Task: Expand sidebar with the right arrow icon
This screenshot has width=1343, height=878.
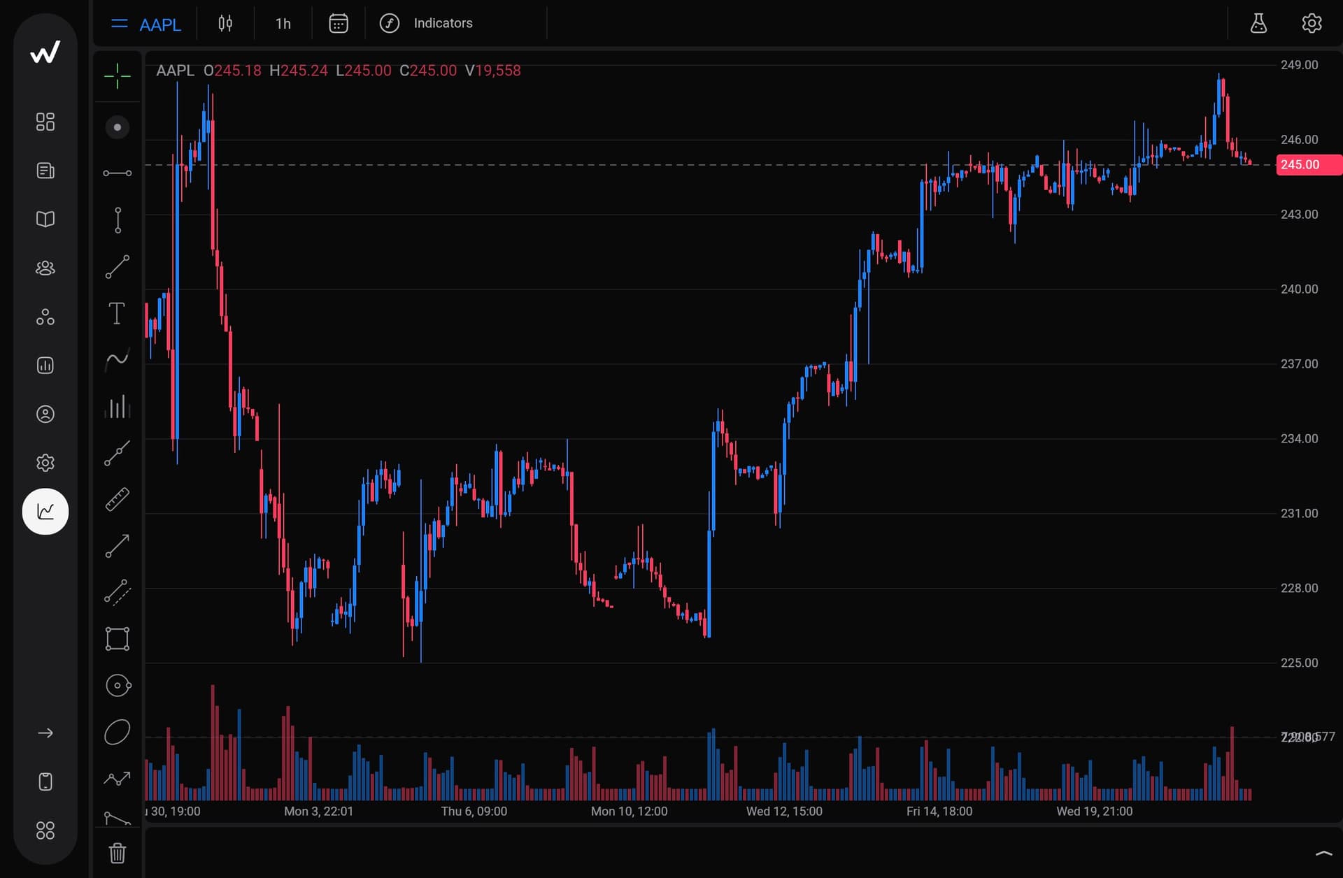Action: (x=45, y=733)
